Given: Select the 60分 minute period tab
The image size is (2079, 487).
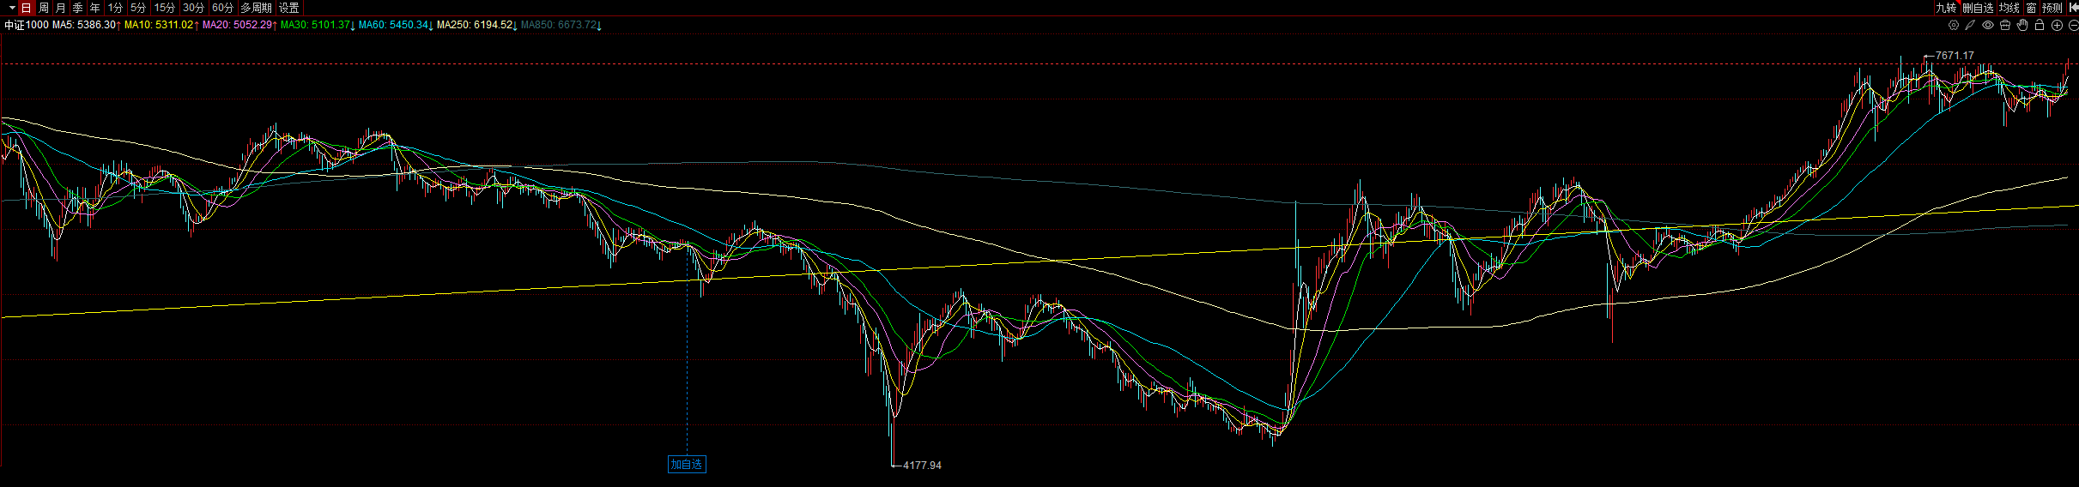Looking at the screenshot, I should coord(223,8).
